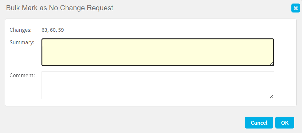Place cursor in the yellow Summary box
The height and width of the screenshot is (133, 302).
pyautogui.click(x=157, y=52)
